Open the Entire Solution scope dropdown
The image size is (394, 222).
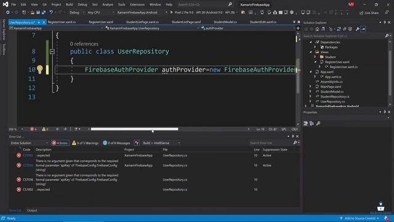[x=29, y=143]
